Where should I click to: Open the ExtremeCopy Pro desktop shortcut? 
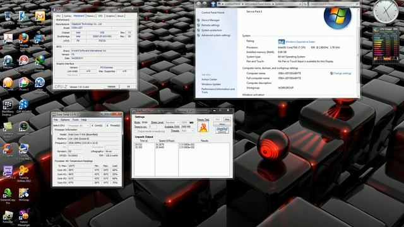[x=8, y=195]
